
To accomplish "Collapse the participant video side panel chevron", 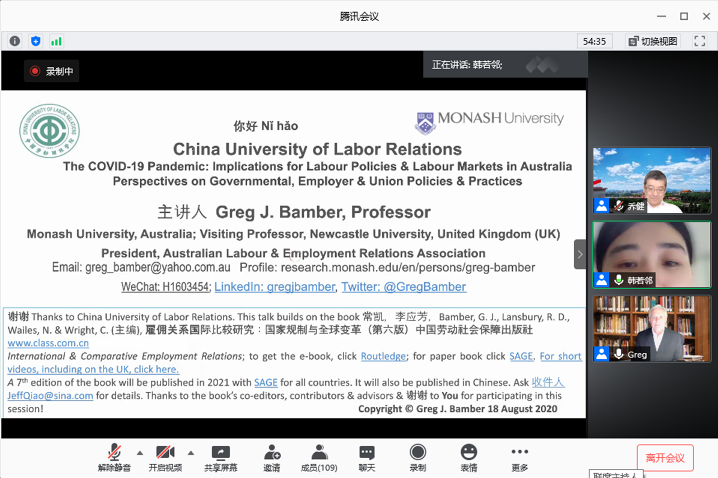I will pos(580,254).
